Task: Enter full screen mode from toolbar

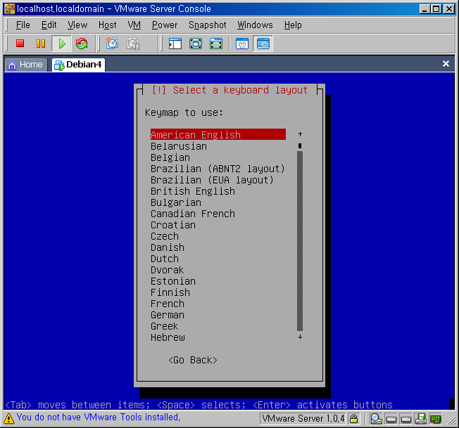Action: click(216, 44)
